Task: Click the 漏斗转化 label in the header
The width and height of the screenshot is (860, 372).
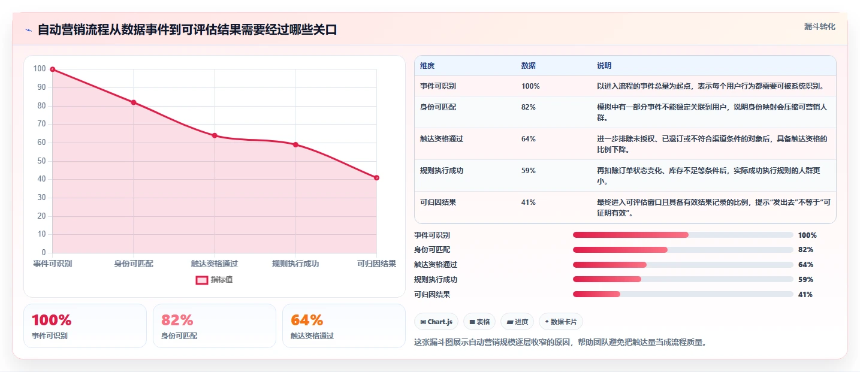Action: [819, 26]
